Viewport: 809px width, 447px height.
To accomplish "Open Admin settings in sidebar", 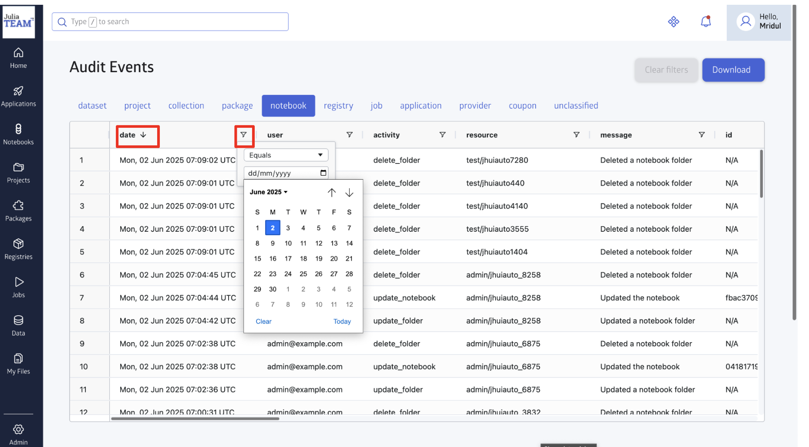I will point(18,434).
